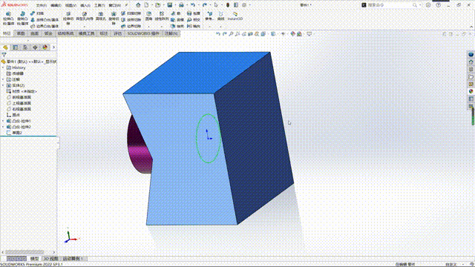The height and width of the screenshot is (267, 475).
Task: Select the Sketch2 item at tree bottom
Action: pyautogui.click(x=14, y=133)
